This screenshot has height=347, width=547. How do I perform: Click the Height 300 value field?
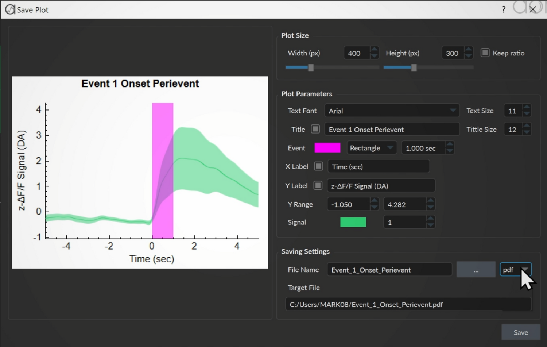click(x=453, y=53)
